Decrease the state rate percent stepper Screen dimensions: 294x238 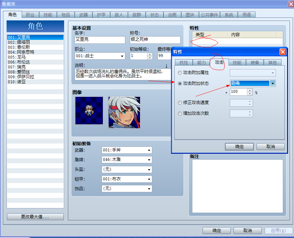coord(250,93)
